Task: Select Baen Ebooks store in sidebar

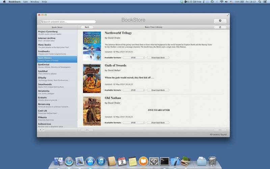Action: (57, 59)
